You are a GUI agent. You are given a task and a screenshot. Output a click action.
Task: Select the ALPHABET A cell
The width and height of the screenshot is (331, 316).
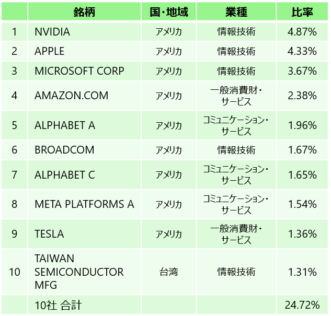tap(65, 125)
